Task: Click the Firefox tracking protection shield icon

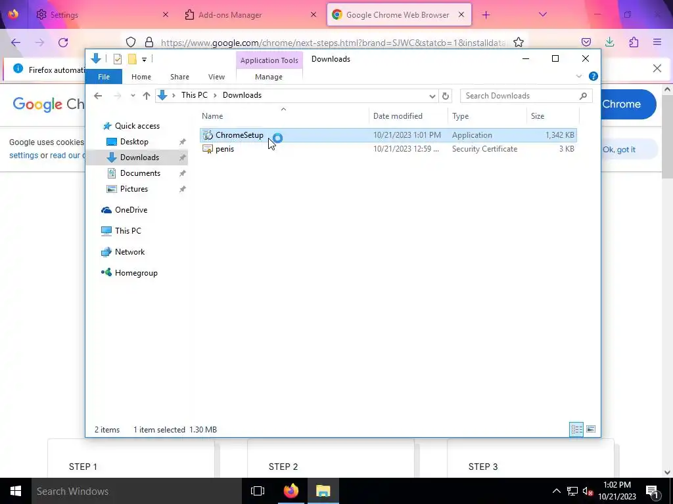Action: point(131,42)
